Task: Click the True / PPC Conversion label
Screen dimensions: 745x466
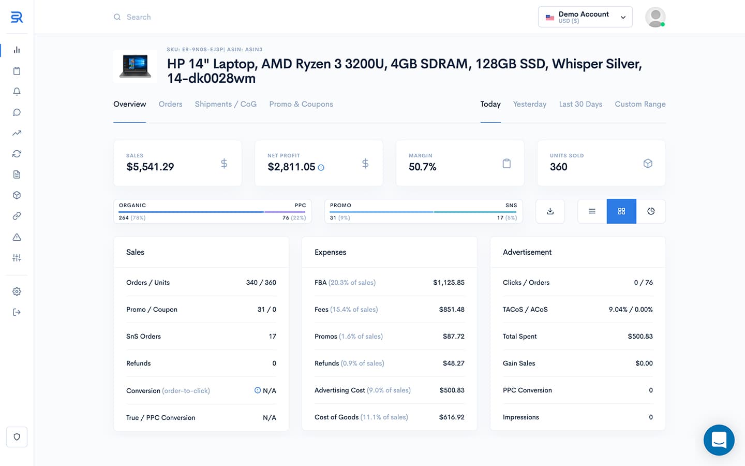Action: click(x=160, y=418)
